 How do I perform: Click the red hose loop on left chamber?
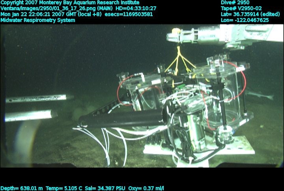click(122, 90)
